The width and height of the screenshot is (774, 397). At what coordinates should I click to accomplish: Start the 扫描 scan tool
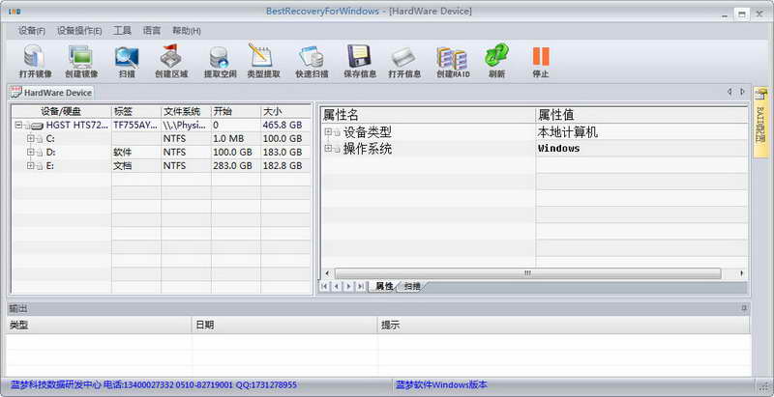127,62
